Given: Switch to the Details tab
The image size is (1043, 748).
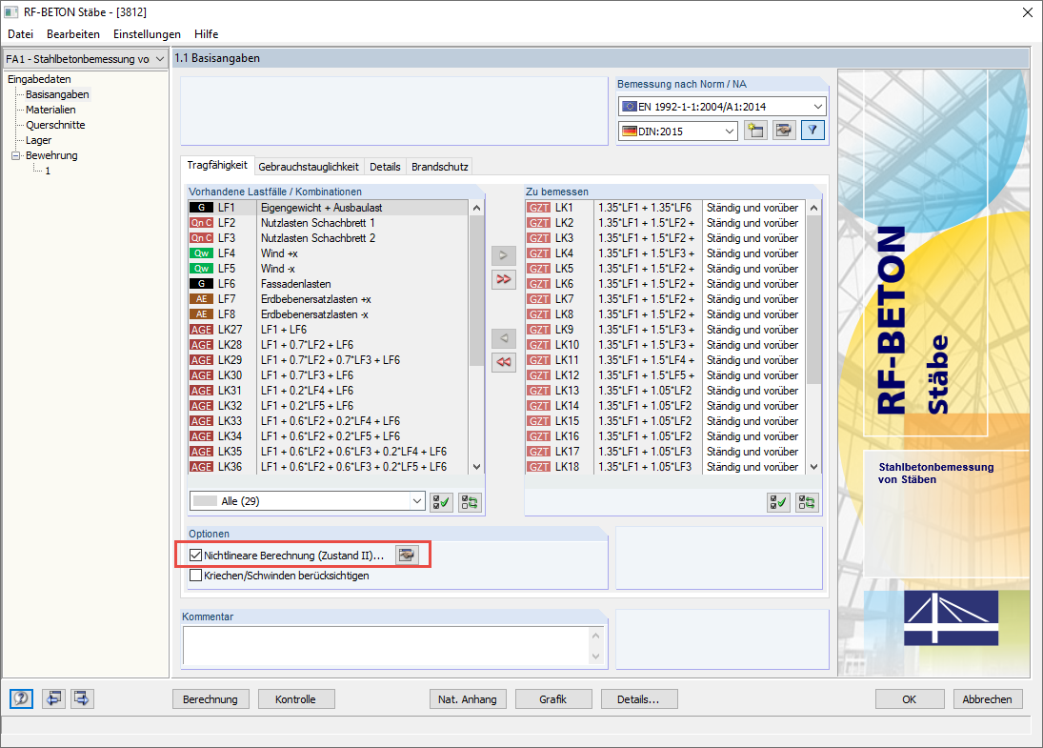Looking at the screenshot, I should pos(385,167).
